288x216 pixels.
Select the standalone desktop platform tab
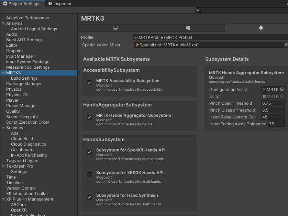click(115, 28)
